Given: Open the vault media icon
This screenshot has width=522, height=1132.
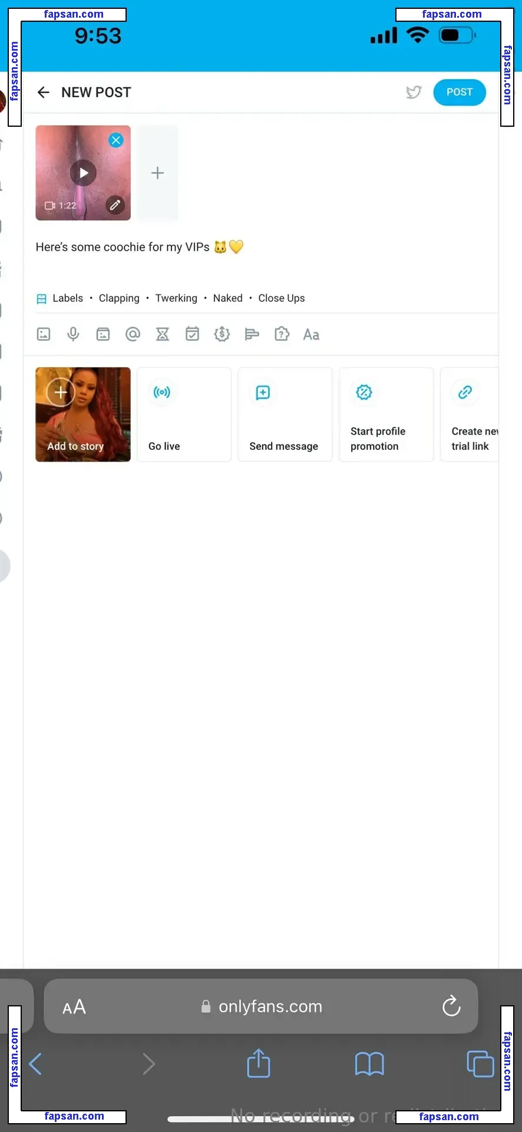Looking at the screenshot, I should (x=103, y=334).
